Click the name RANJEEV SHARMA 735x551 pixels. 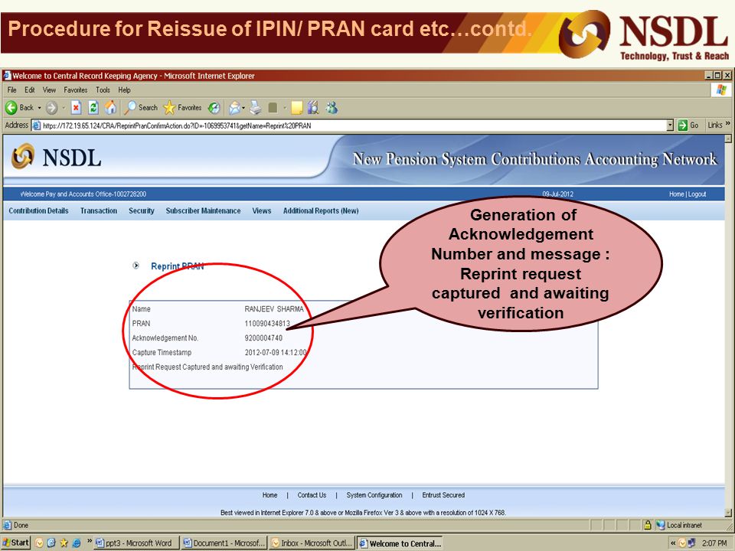pyautogui.click(x=274, y=308)
